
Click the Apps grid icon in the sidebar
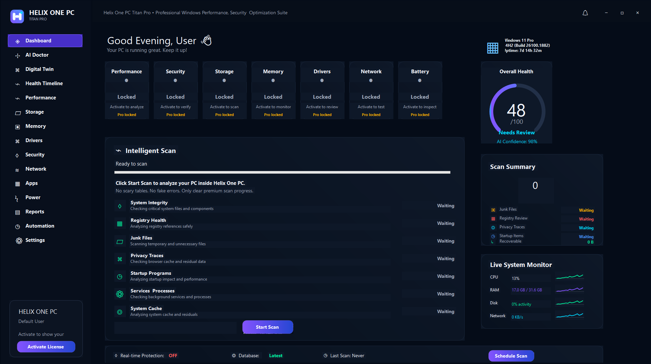(x=18, y=184)
